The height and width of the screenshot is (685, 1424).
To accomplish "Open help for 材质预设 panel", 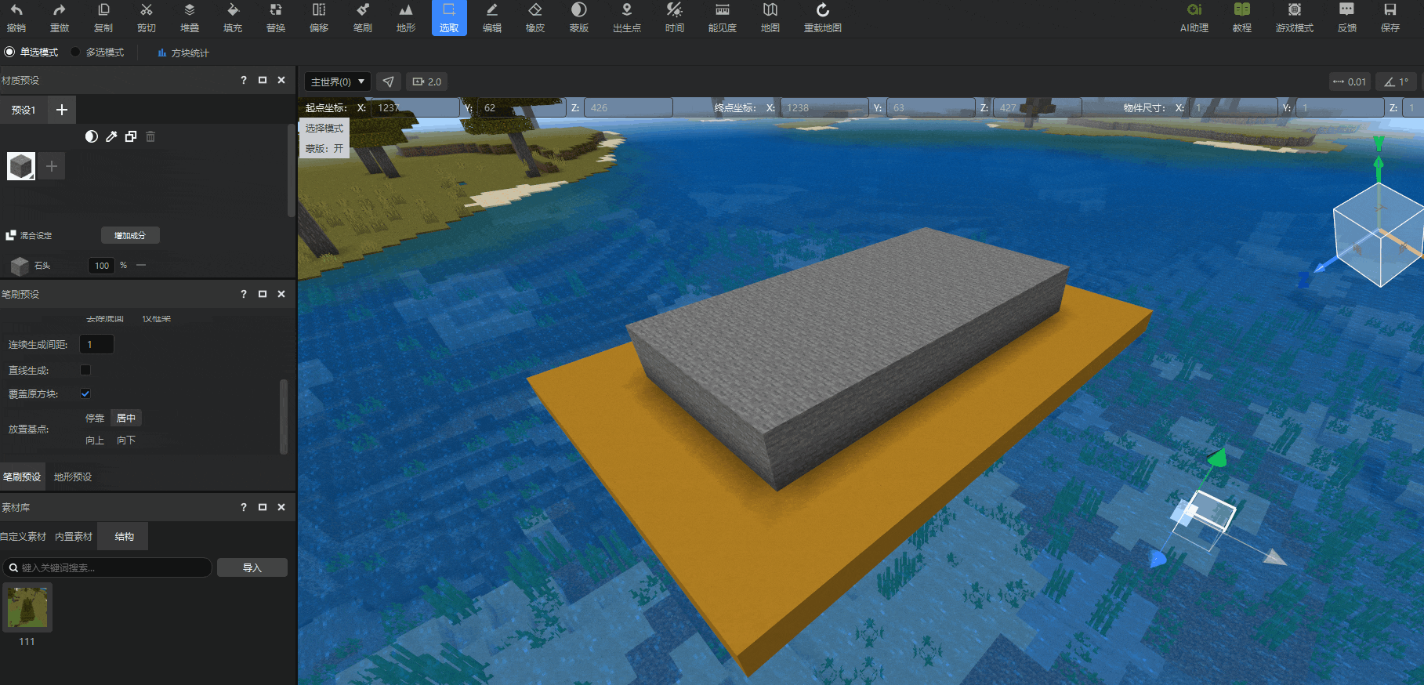I will (244, 80).
